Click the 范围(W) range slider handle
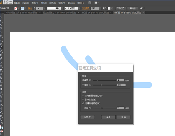 [x=102, y=108]
